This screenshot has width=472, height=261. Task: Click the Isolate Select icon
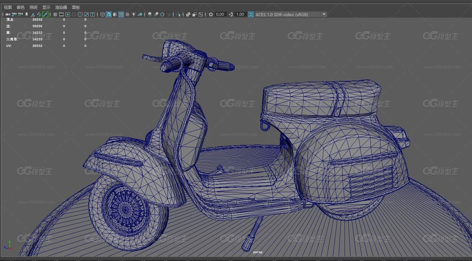(178, 14)
